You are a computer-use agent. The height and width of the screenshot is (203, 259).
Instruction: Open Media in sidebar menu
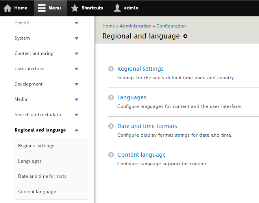(x=21, y=99)
